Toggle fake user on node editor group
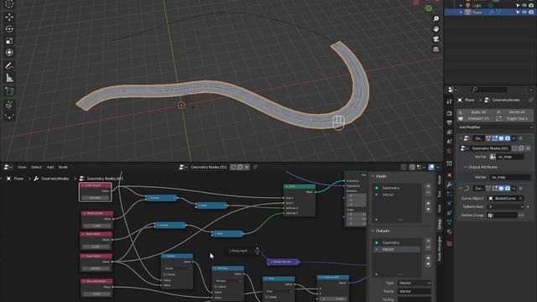Image resolution: width=537 pixels, height=302 pixels. click(x=233, y=167)
